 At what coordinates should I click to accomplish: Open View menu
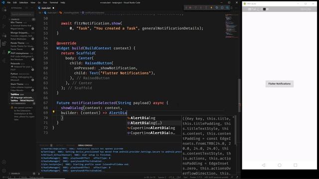[x=33, y=2]
